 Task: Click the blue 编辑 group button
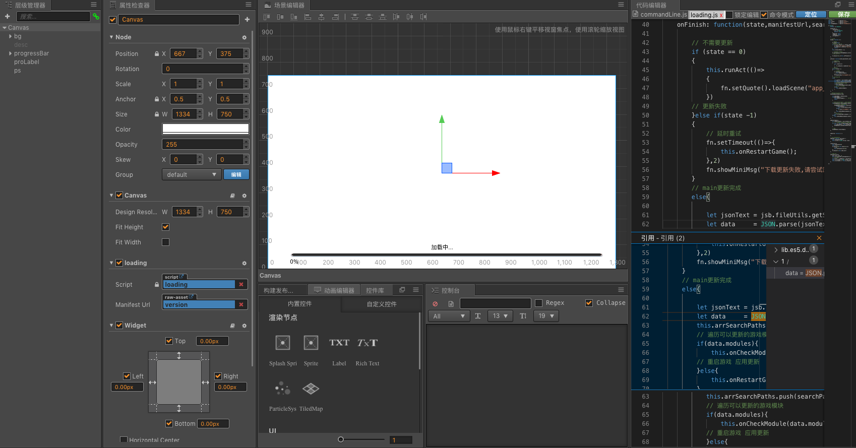coord(236,174)
